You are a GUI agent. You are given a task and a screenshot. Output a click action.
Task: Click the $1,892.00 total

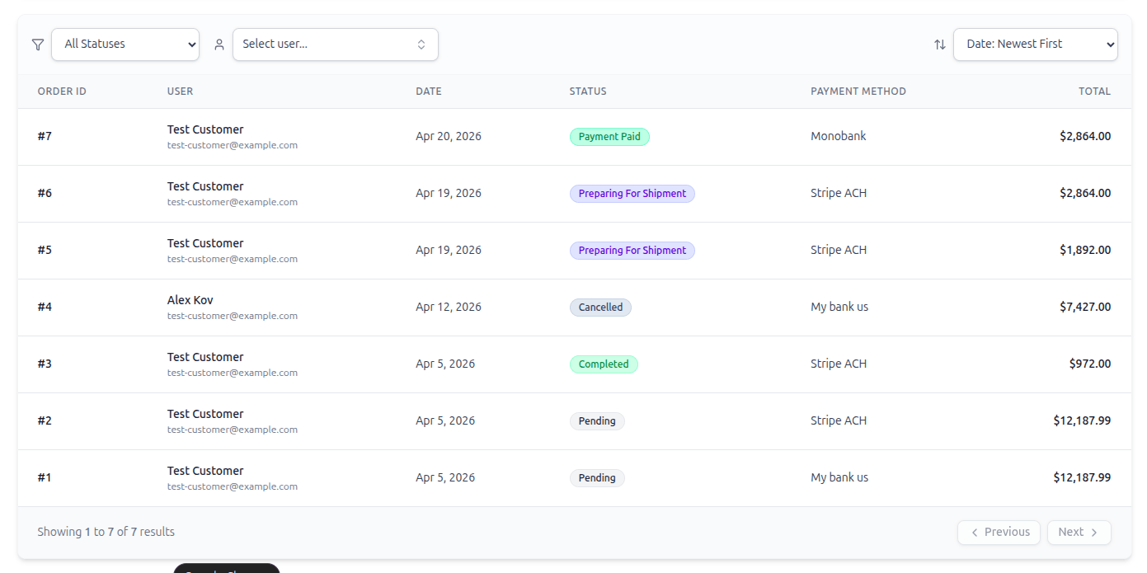coord(1085,251)
